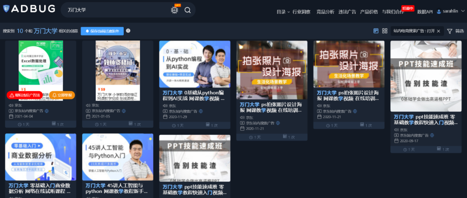This screenshot has height=198, width=467.
Task: Open 45讲人工智能与python ad title
Action: 116,188
